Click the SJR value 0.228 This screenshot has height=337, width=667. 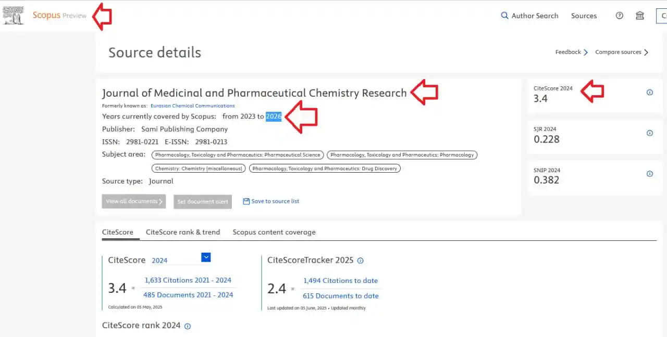coord(547,139)
